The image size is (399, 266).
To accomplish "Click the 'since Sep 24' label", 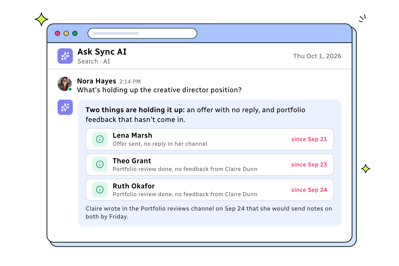I will click(309, 190).
